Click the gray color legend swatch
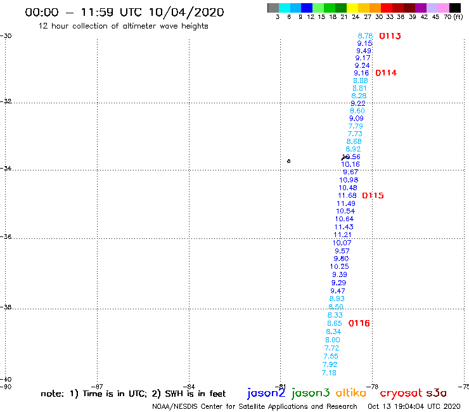The height and width of the screenshot is (412, 469). point(273,8)
